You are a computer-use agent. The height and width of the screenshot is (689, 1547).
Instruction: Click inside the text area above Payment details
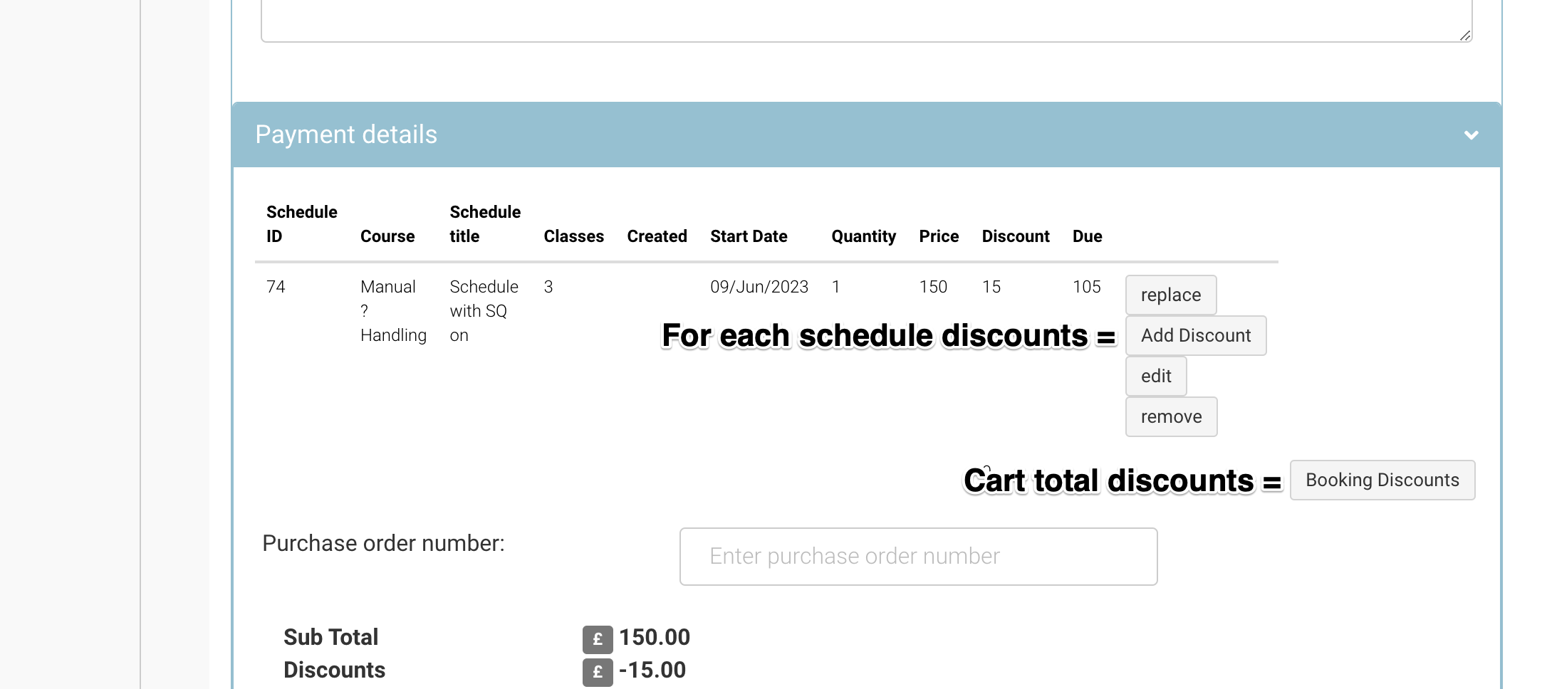pyautogui.click(x=855, y=18)
